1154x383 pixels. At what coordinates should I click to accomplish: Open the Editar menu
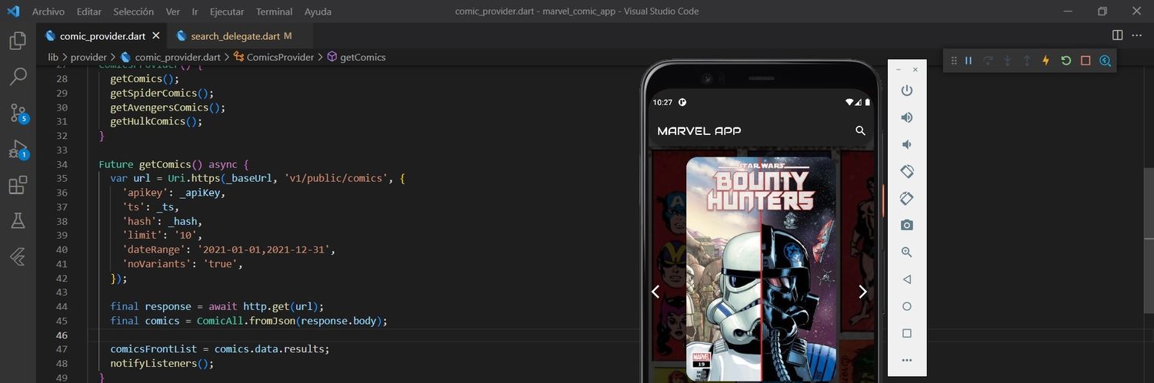(x=89, y=12)
